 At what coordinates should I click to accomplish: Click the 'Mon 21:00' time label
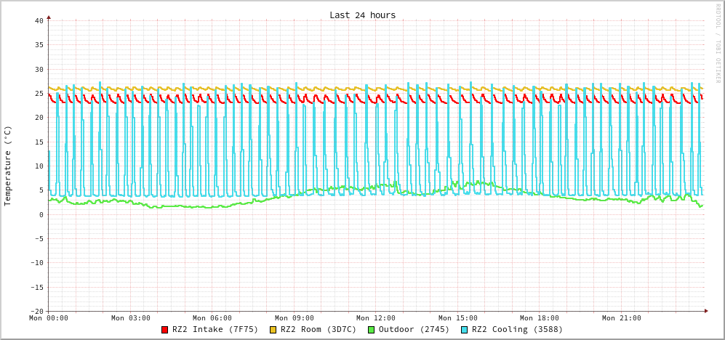(622, 317)
